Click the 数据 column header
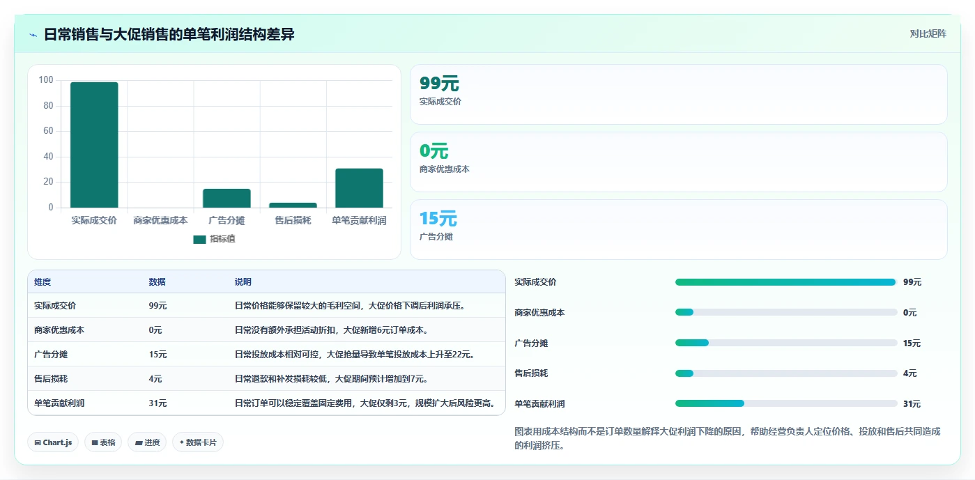This screenshot has height=480, width=975. point(157,282)
